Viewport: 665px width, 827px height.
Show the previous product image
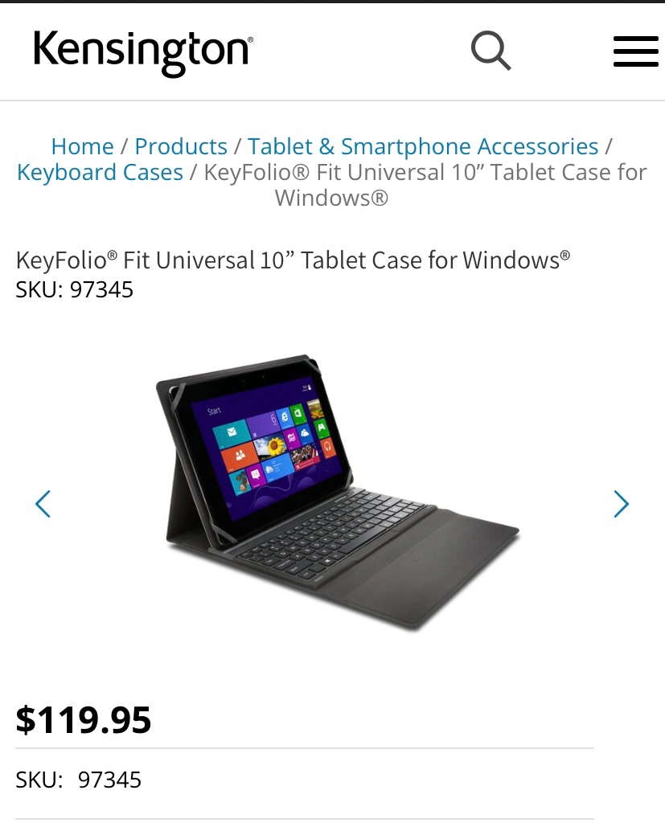click(x=43, y=504)
